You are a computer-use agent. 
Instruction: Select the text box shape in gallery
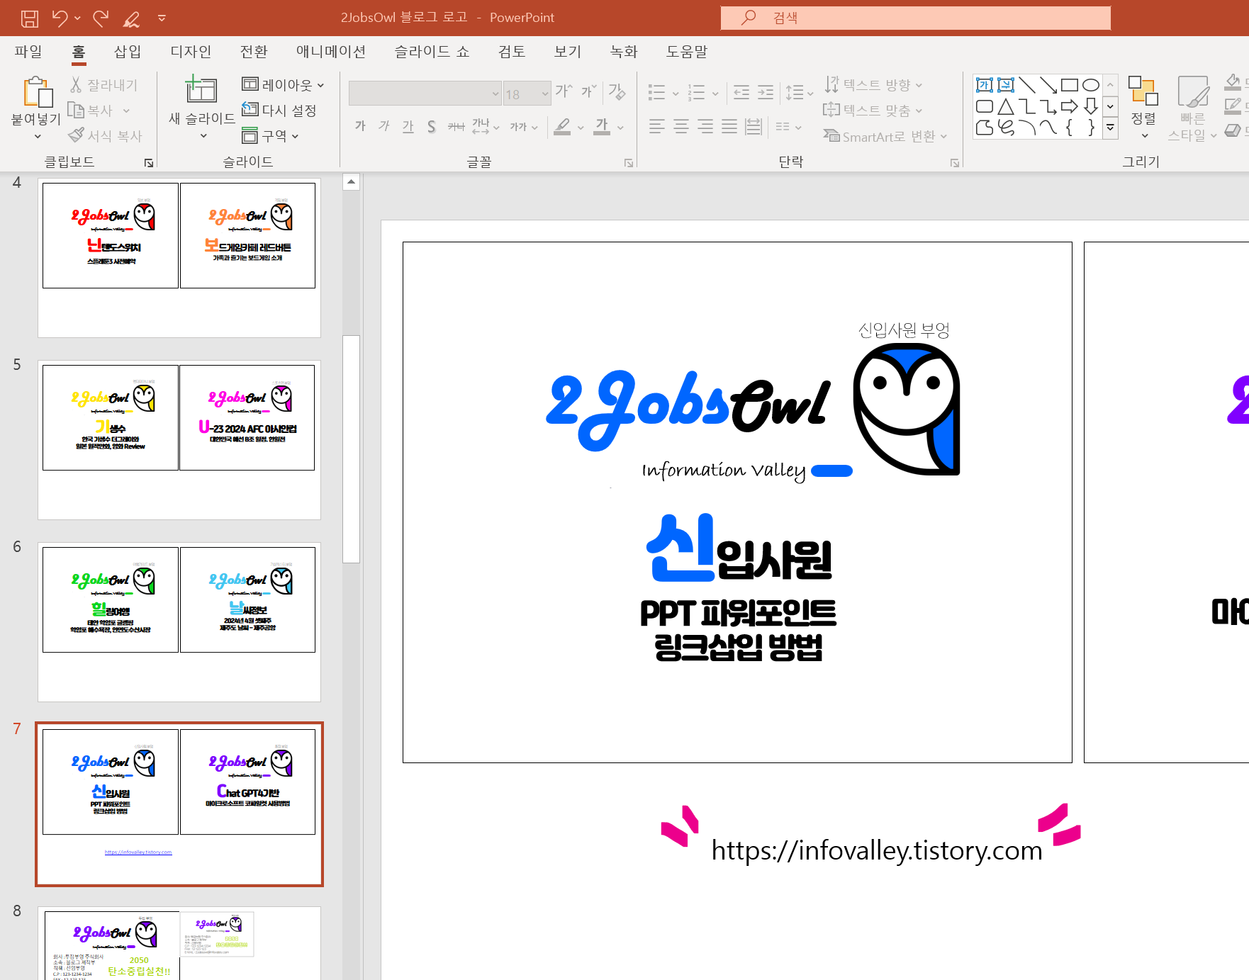[x=985, y=85]
